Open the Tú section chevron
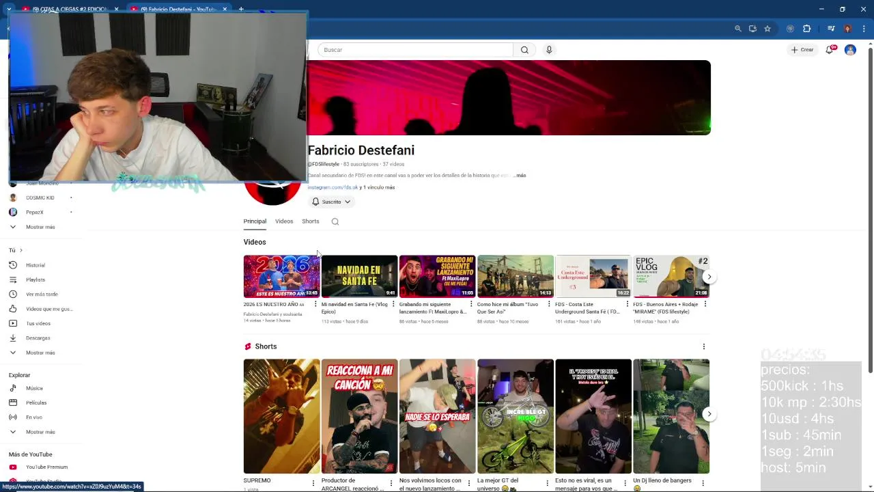Screen dimensions: 874x492 21,250
